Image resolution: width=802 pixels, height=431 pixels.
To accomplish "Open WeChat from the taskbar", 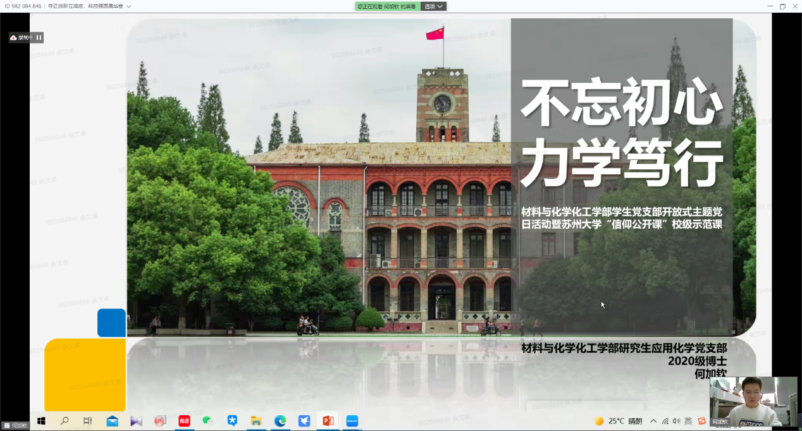I will [x=207, y=421].
